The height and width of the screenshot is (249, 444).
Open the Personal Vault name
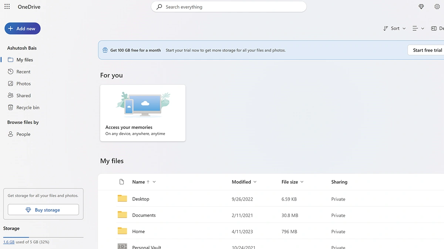147,247
